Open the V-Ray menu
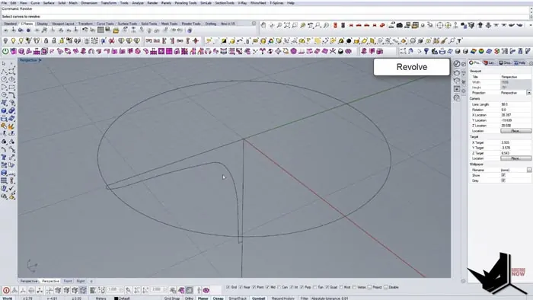The width and height of the screenshot is (533, 300). coord(242,3)
